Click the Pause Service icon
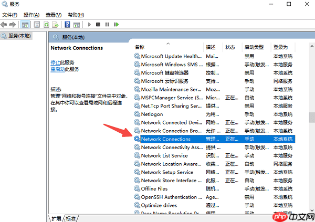The height and width of the screenshot is (222, 315). click(x=107, y=25)
